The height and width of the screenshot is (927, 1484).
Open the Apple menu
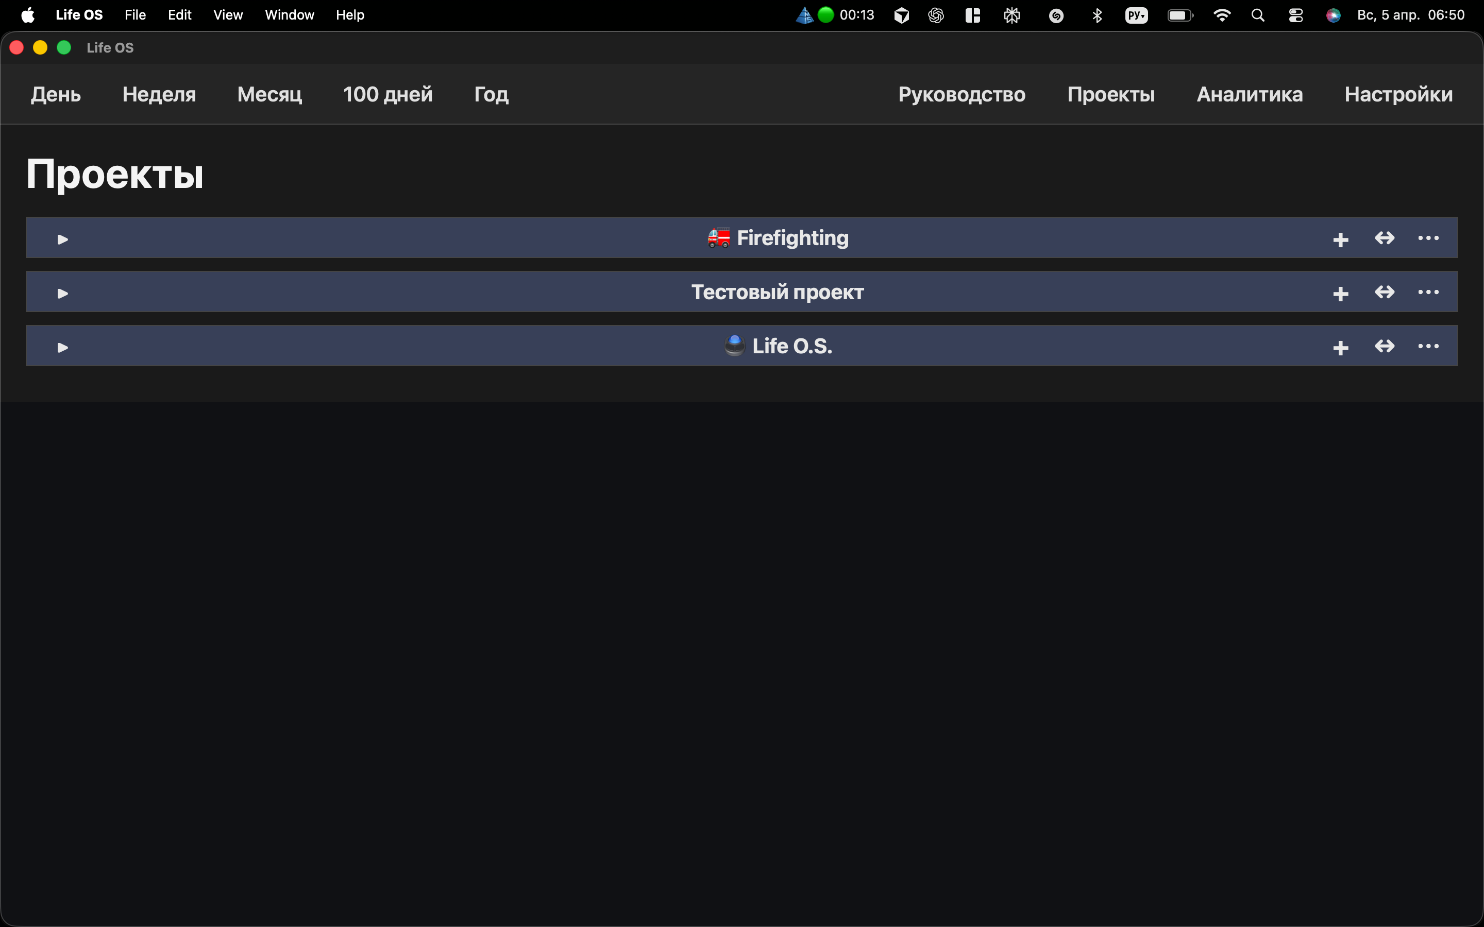coord(28,15)
